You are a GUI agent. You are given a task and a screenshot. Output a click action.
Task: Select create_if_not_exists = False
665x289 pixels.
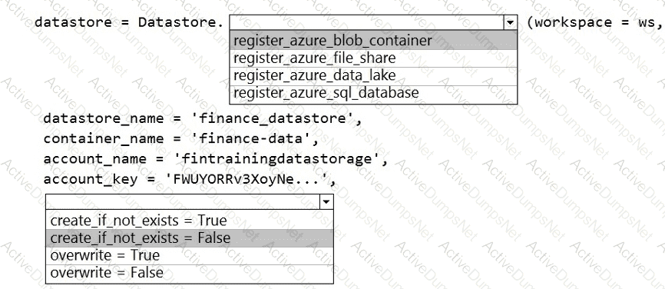(189, 238)
